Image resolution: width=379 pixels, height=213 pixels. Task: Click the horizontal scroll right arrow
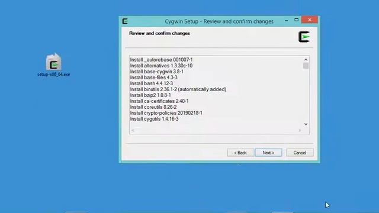300,130
